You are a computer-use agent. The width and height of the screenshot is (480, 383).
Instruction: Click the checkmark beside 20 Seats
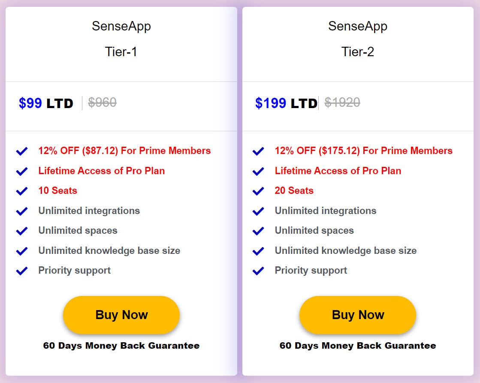pos(258,191)
